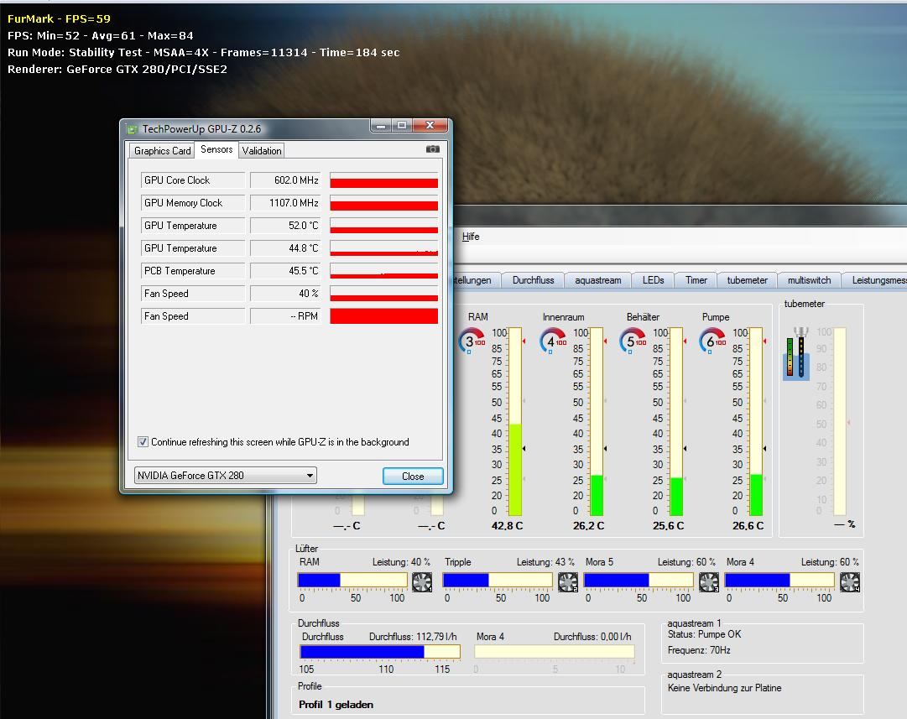This screenshot has height=719, width=907.
Task: Click sensor gauge icon 3 above RAM
Action: pos(472,341)
